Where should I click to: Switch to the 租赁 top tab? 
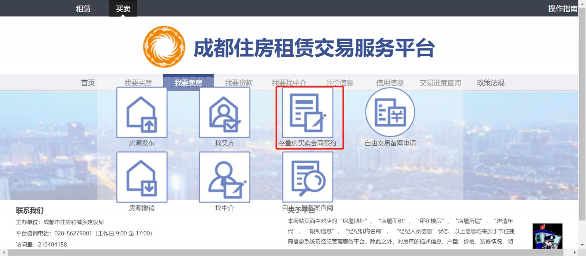pyautogui.click(x=83, y=8)
